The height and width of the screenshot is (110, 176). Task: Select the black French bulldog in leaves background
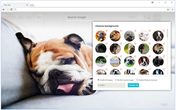point(101,36)
